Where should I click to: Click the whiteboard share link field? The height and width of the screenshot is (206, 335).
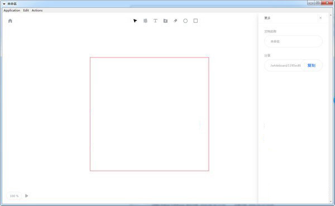[285, 65]
